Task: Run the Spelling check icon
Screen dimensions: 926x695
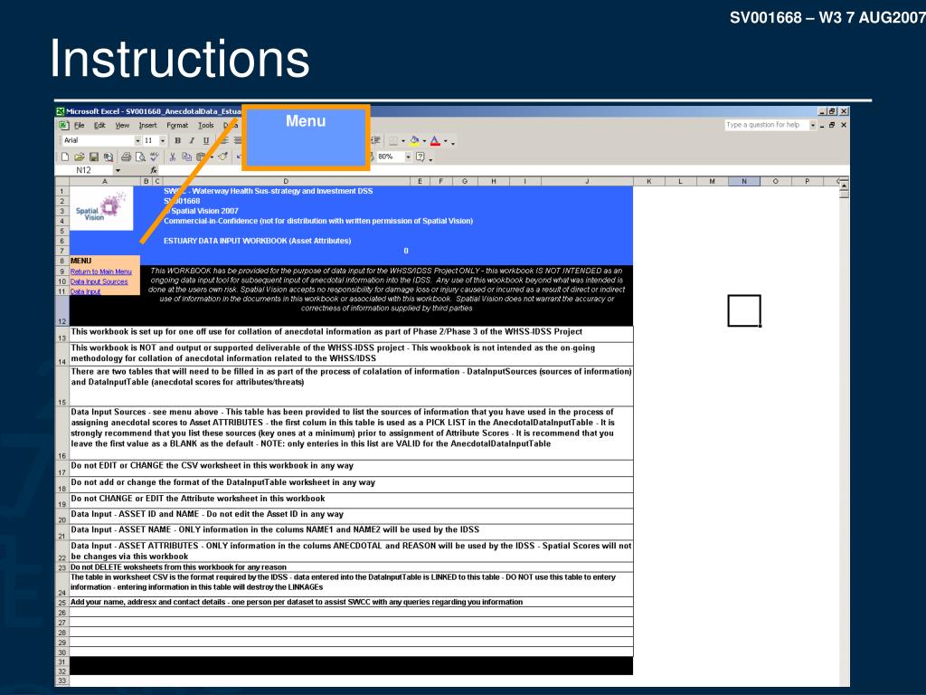Action: coord(154,157)
